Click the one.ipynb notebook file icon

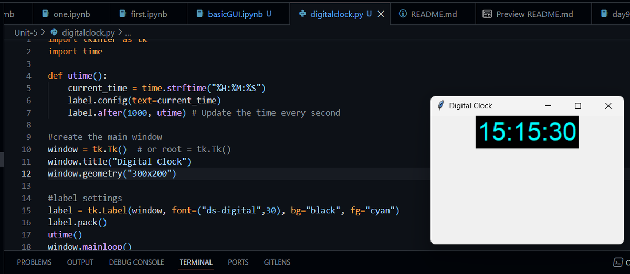coord(46,14)
